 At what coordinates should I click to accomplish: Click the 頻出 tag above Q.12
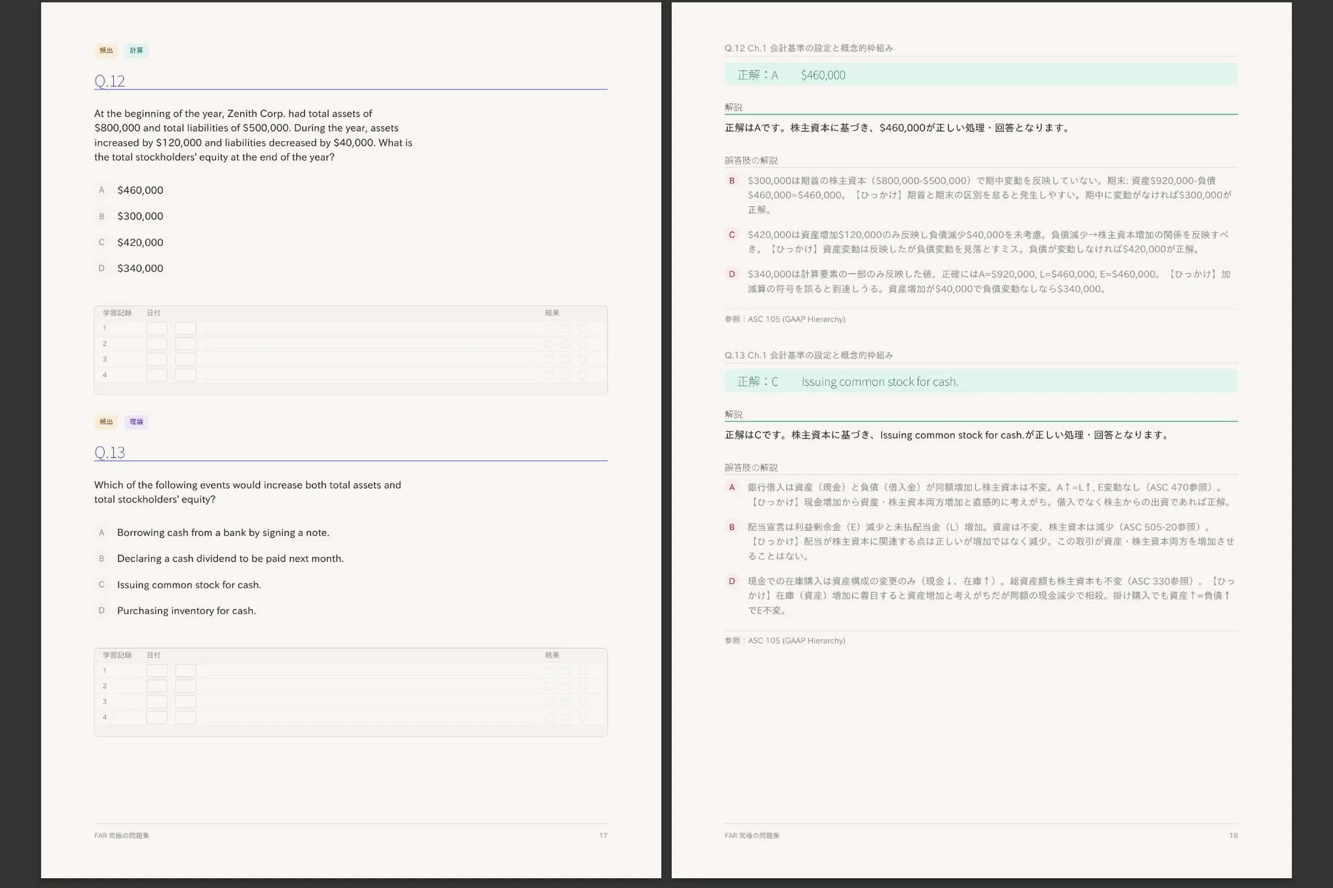(x=106, y=50)
